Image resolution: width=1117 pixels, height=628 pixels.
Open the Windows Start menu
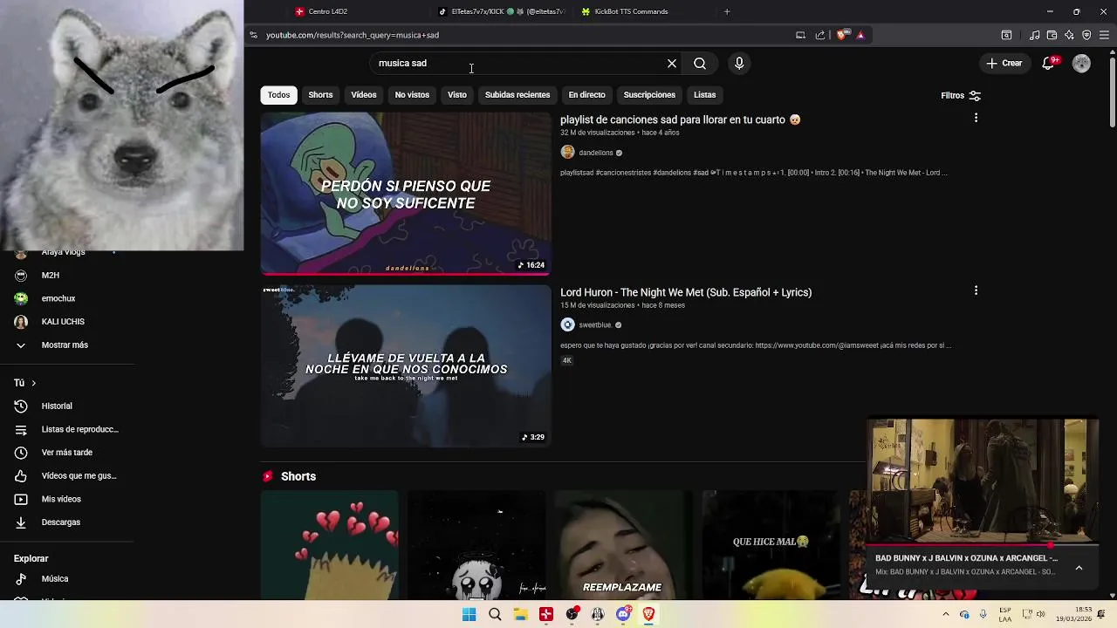coord(469,614)
